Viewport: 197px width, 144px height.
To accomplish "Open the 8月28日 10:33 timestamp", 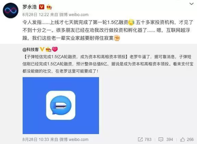I will (36, 139).
